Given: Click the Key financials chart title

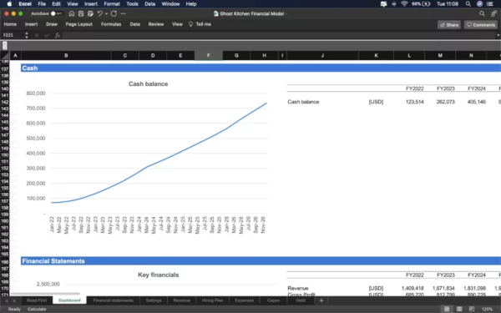Looking at the screenshot, I should (x=159, y=275).
